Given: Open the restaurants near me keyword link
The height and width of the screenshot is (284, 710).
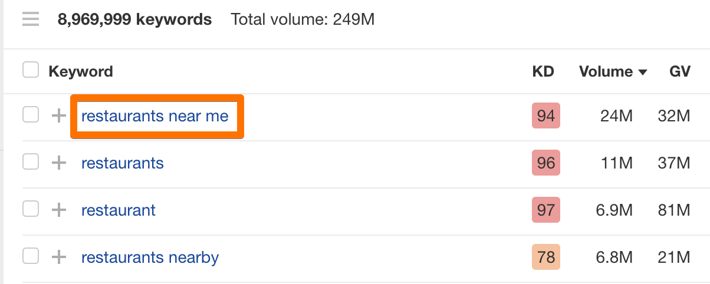Looking at the screenshot, I should (x=155, y=116).
